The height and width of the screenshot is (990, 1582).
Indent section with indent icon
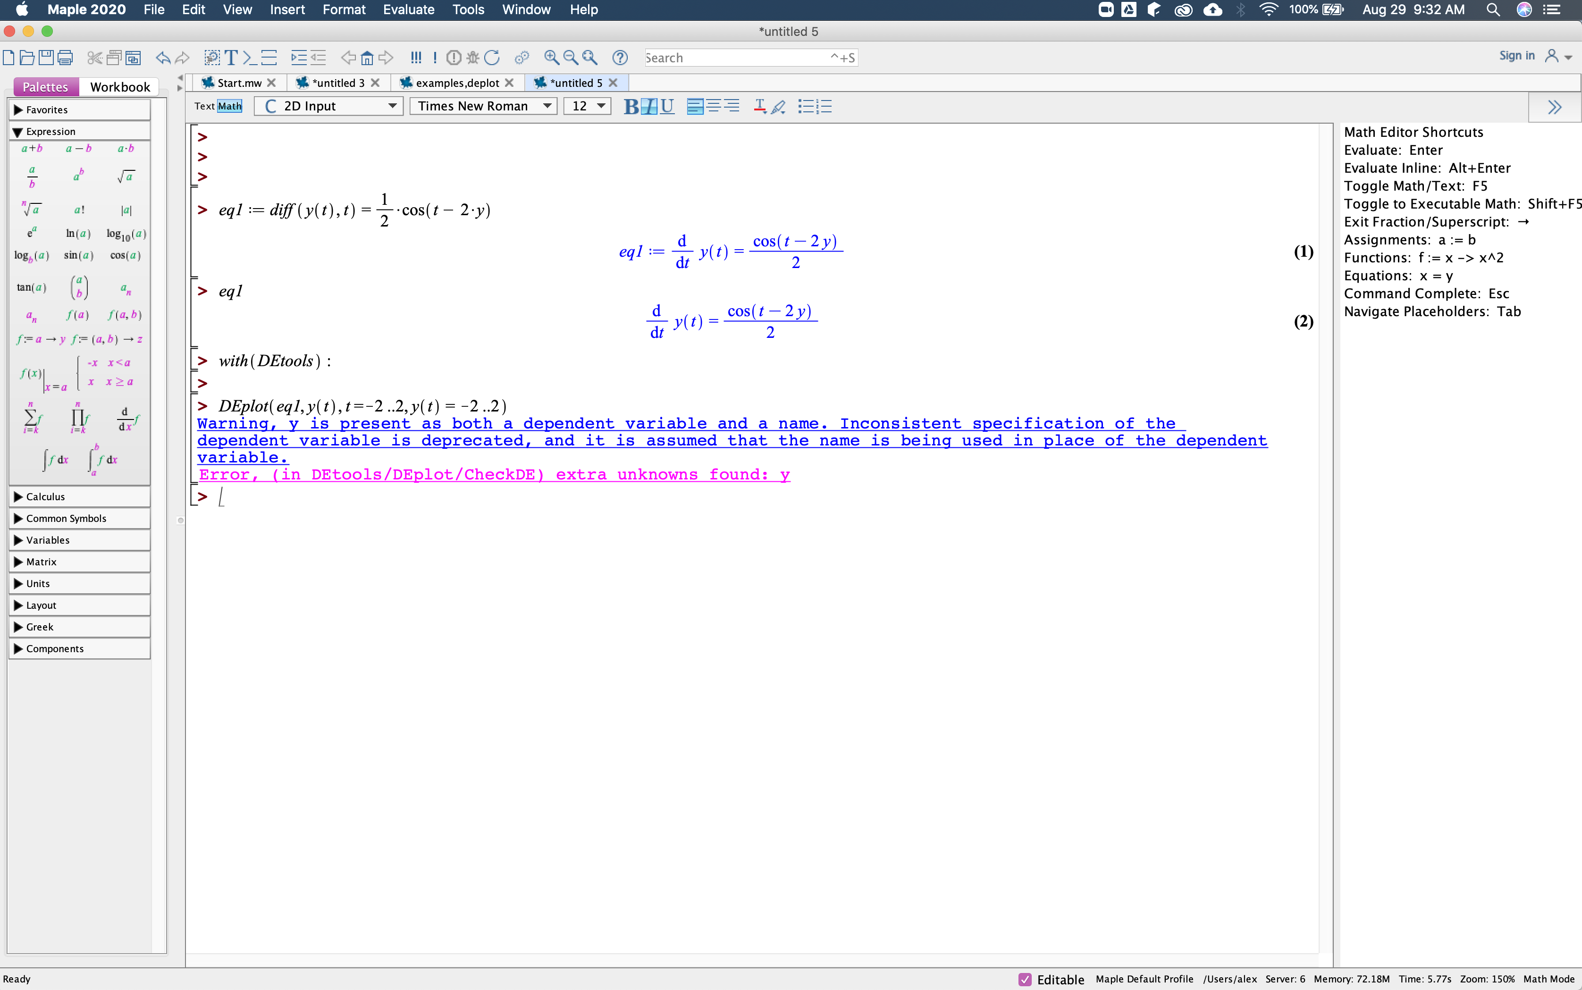click(299, 58)
